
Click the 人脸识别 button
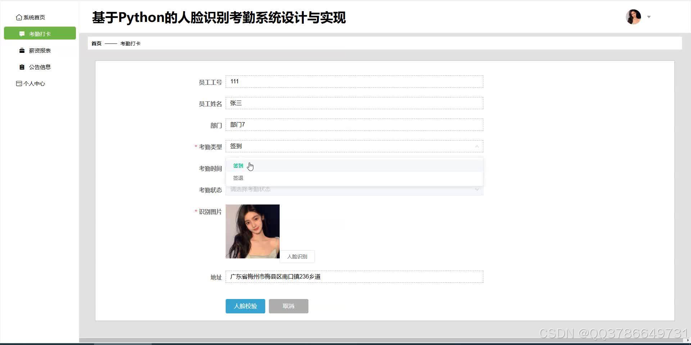coord(297,256)
